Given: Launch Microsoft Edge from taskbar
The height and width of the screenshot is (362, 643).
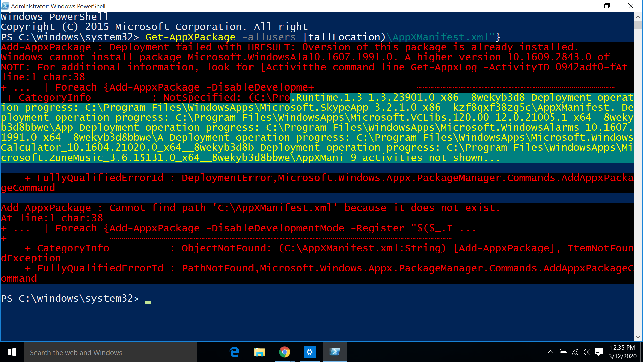Looking at the screenshot, I should (x=234, y=352).
